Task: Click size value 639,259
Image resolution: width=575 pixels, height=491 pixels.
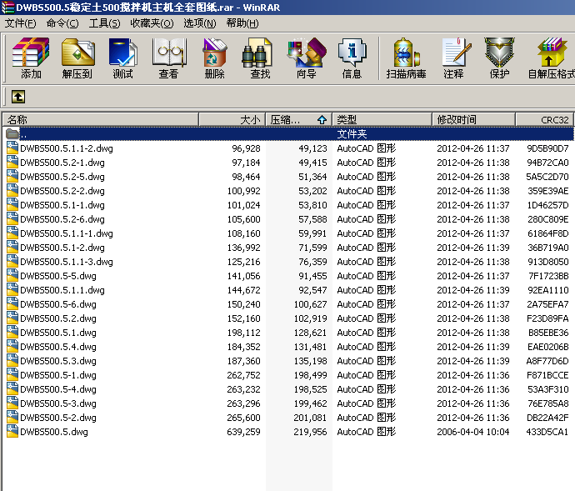Action: (x=243, y=432)
